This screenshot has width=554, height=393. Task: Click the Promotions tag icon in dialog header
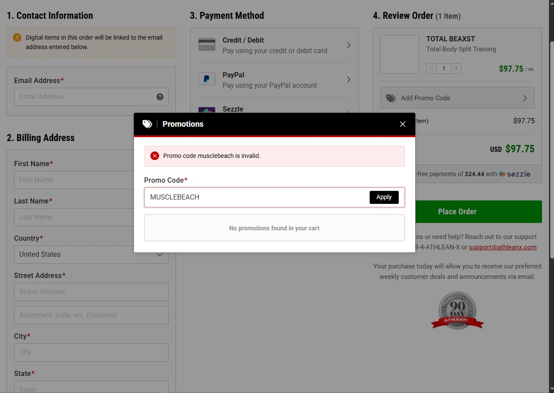[147, 124]
